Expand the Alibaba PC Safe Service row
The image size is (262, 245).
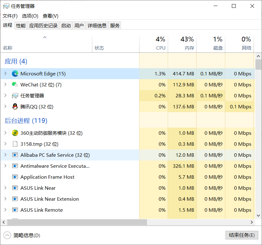tap(5, 155)
